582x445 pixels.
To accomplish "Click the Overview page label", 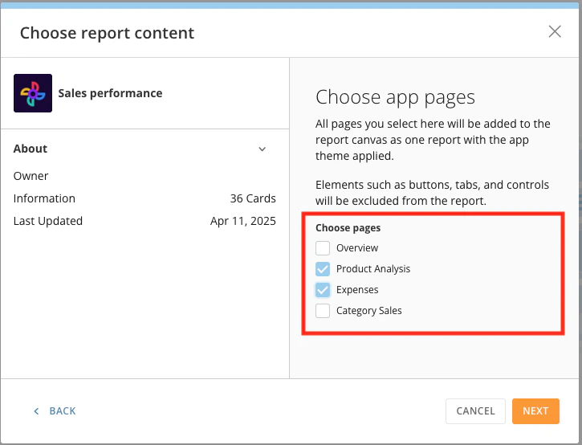I will tap(357, 248).
